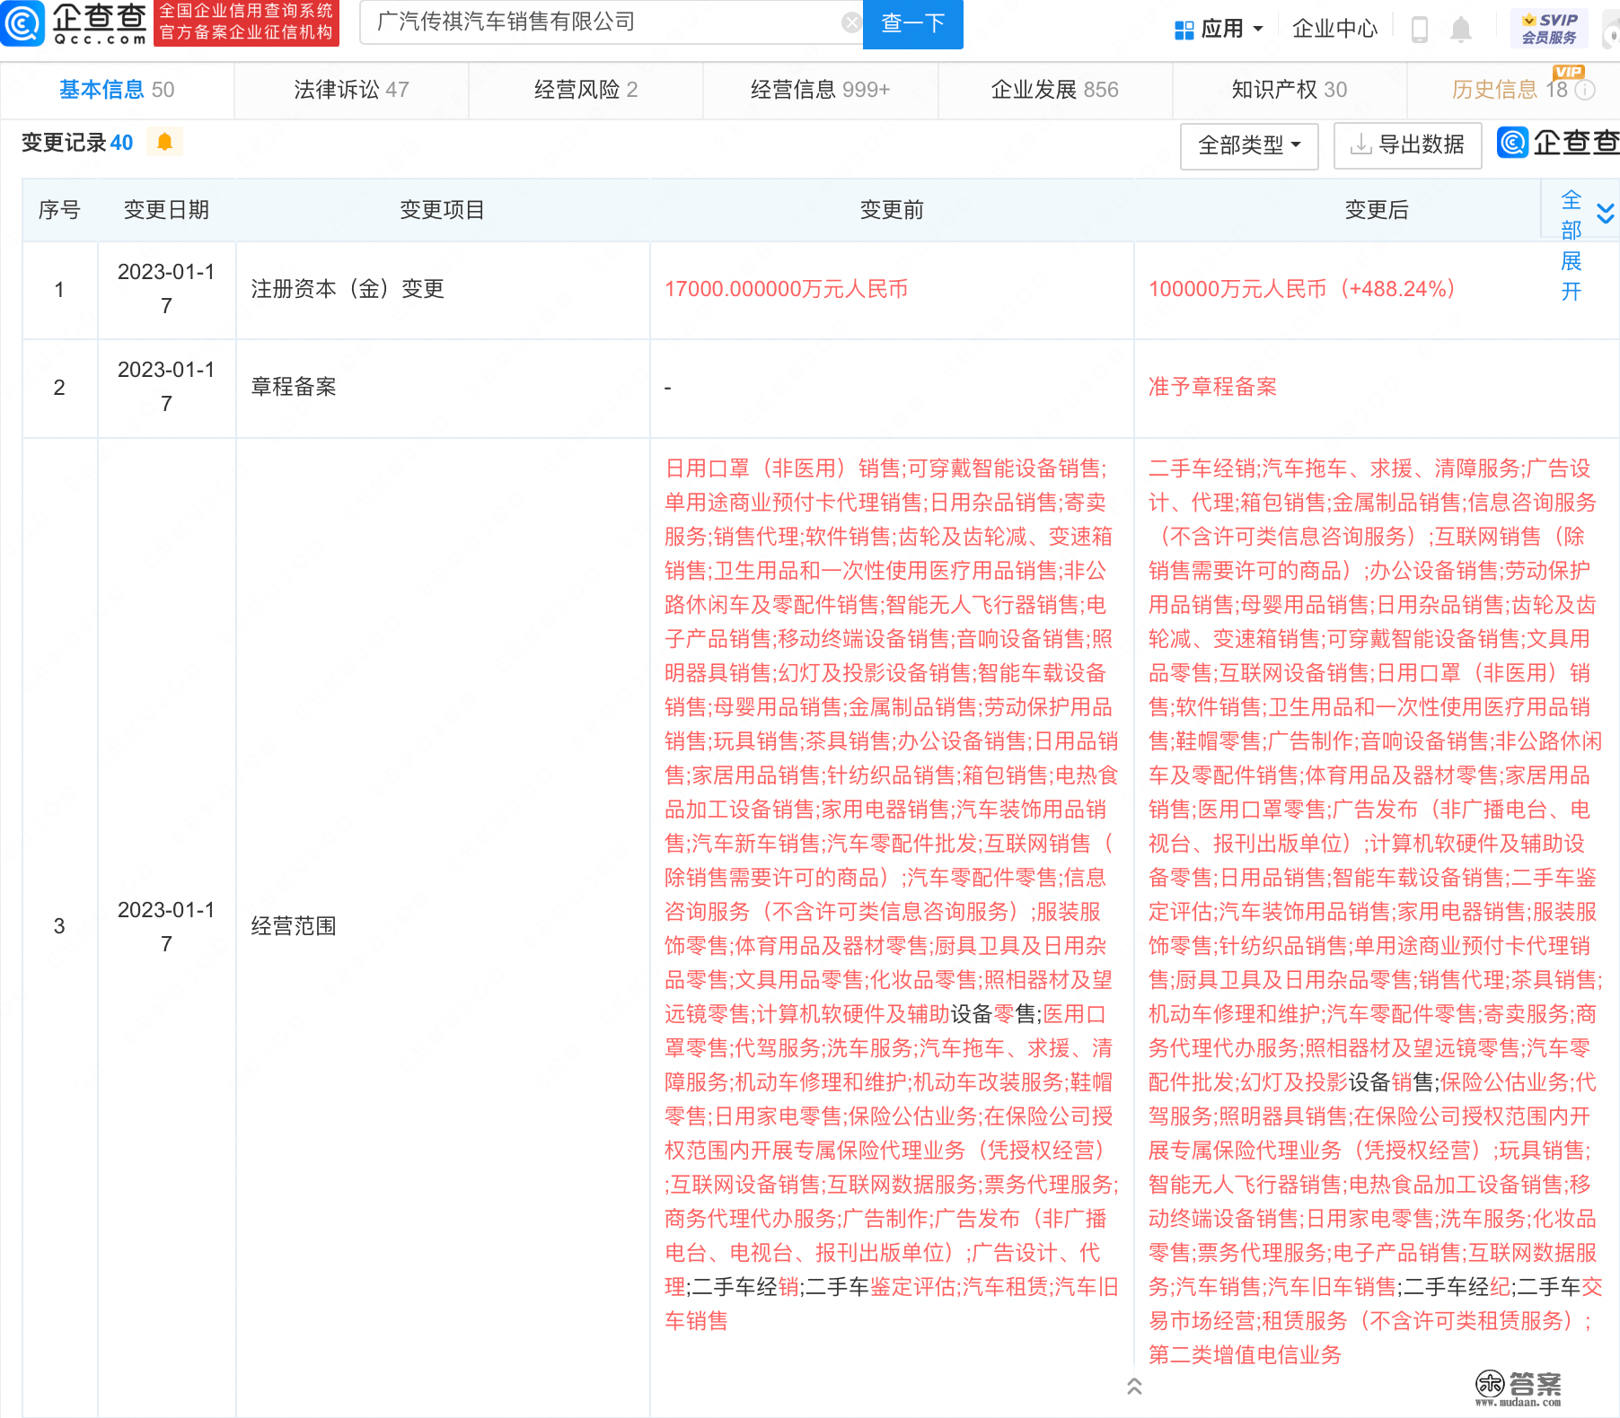
Task: Click the blue grid icon beside 应用
Action: (x=1184, y=30)
